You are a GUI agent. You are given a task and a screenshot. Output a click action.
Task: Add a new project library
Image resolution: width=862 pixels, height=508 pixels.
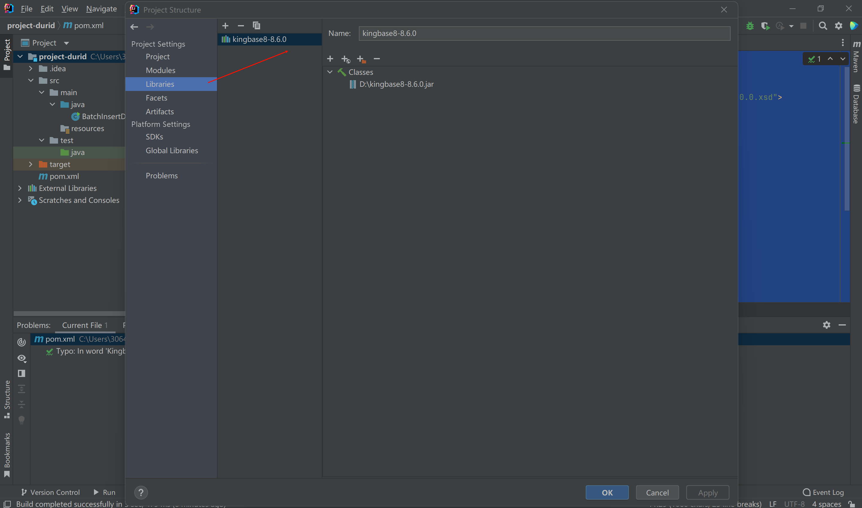(x=225, y=26)
